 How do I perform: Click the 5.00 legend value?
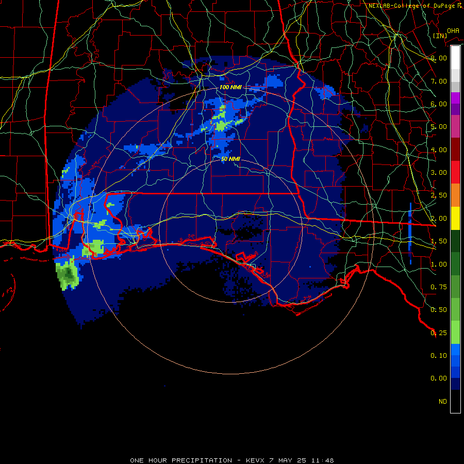click(439, 127)
